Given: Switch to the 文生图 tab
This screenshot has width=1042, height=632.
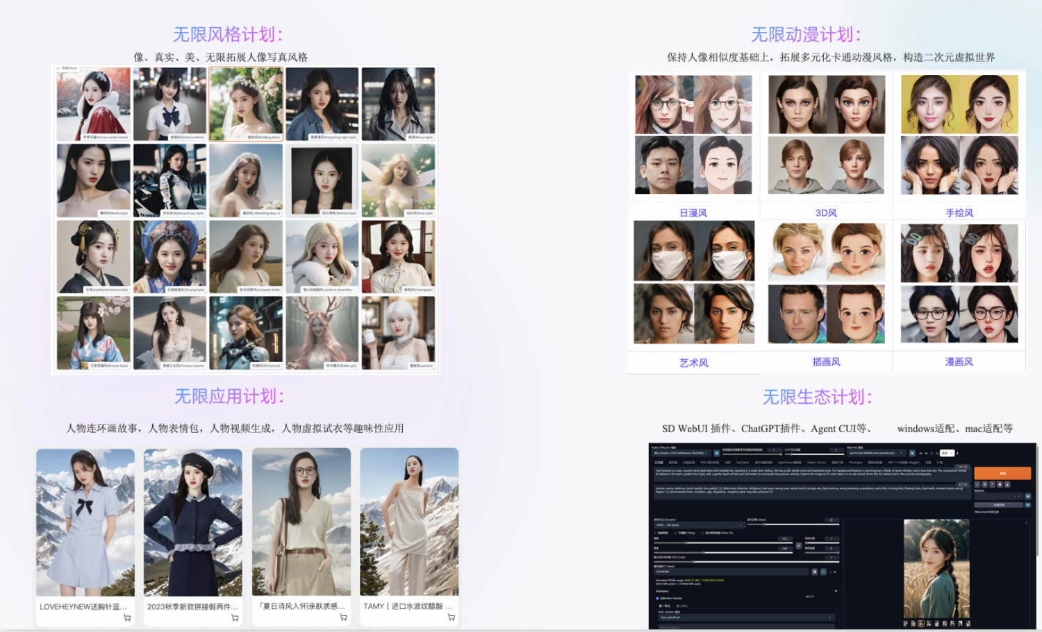Looking at the screenshot, I should pyautogui.click(x=659, y=463).
